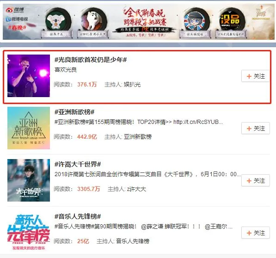This screenshot has width=276, height=258.
Task: Open the #亚洲新歌榜# topic title
Action: tap(74, 112)
